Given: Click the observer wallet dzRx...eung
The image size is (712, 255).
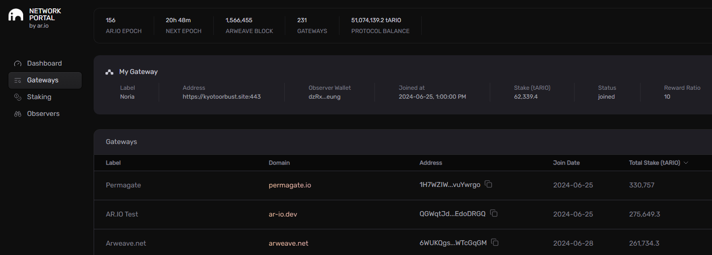Looking at the screenshot, I should pyautogui.click(x=325, y=97).
